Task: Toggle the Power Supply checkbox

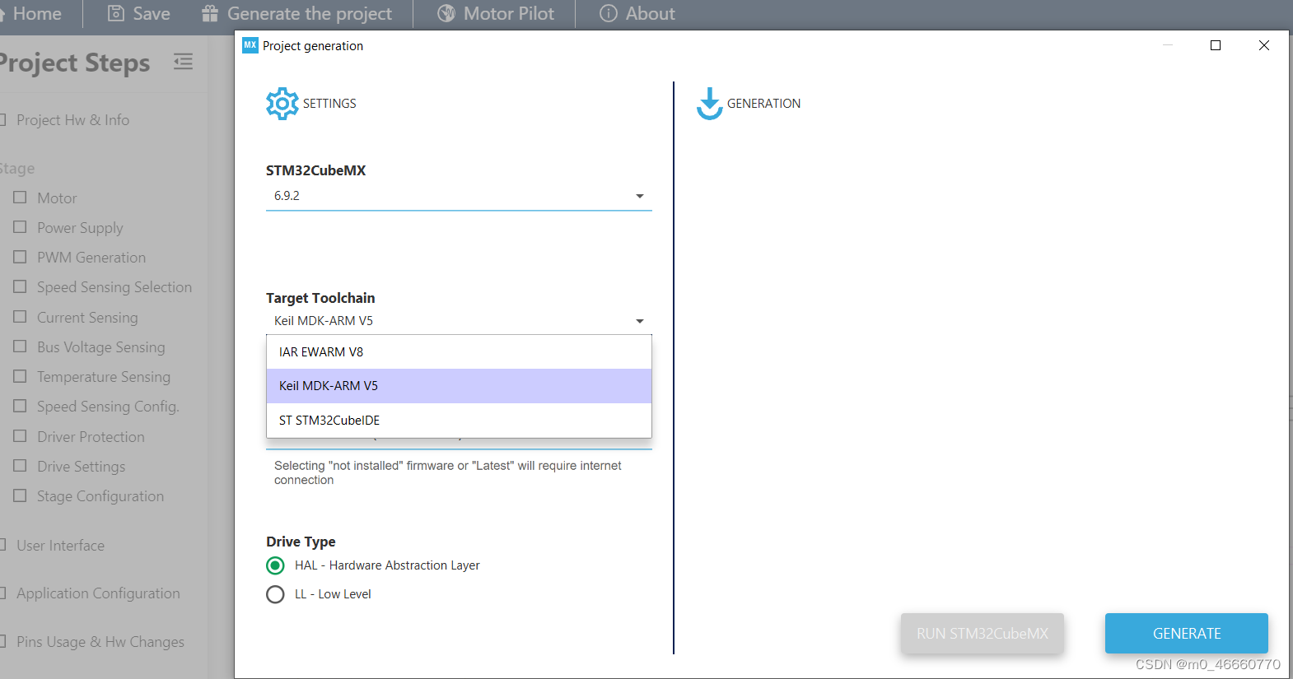Action: coord(20,227)
